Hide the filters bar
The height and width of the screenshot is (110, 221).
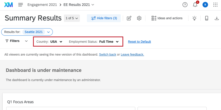(x=104, y=18)
